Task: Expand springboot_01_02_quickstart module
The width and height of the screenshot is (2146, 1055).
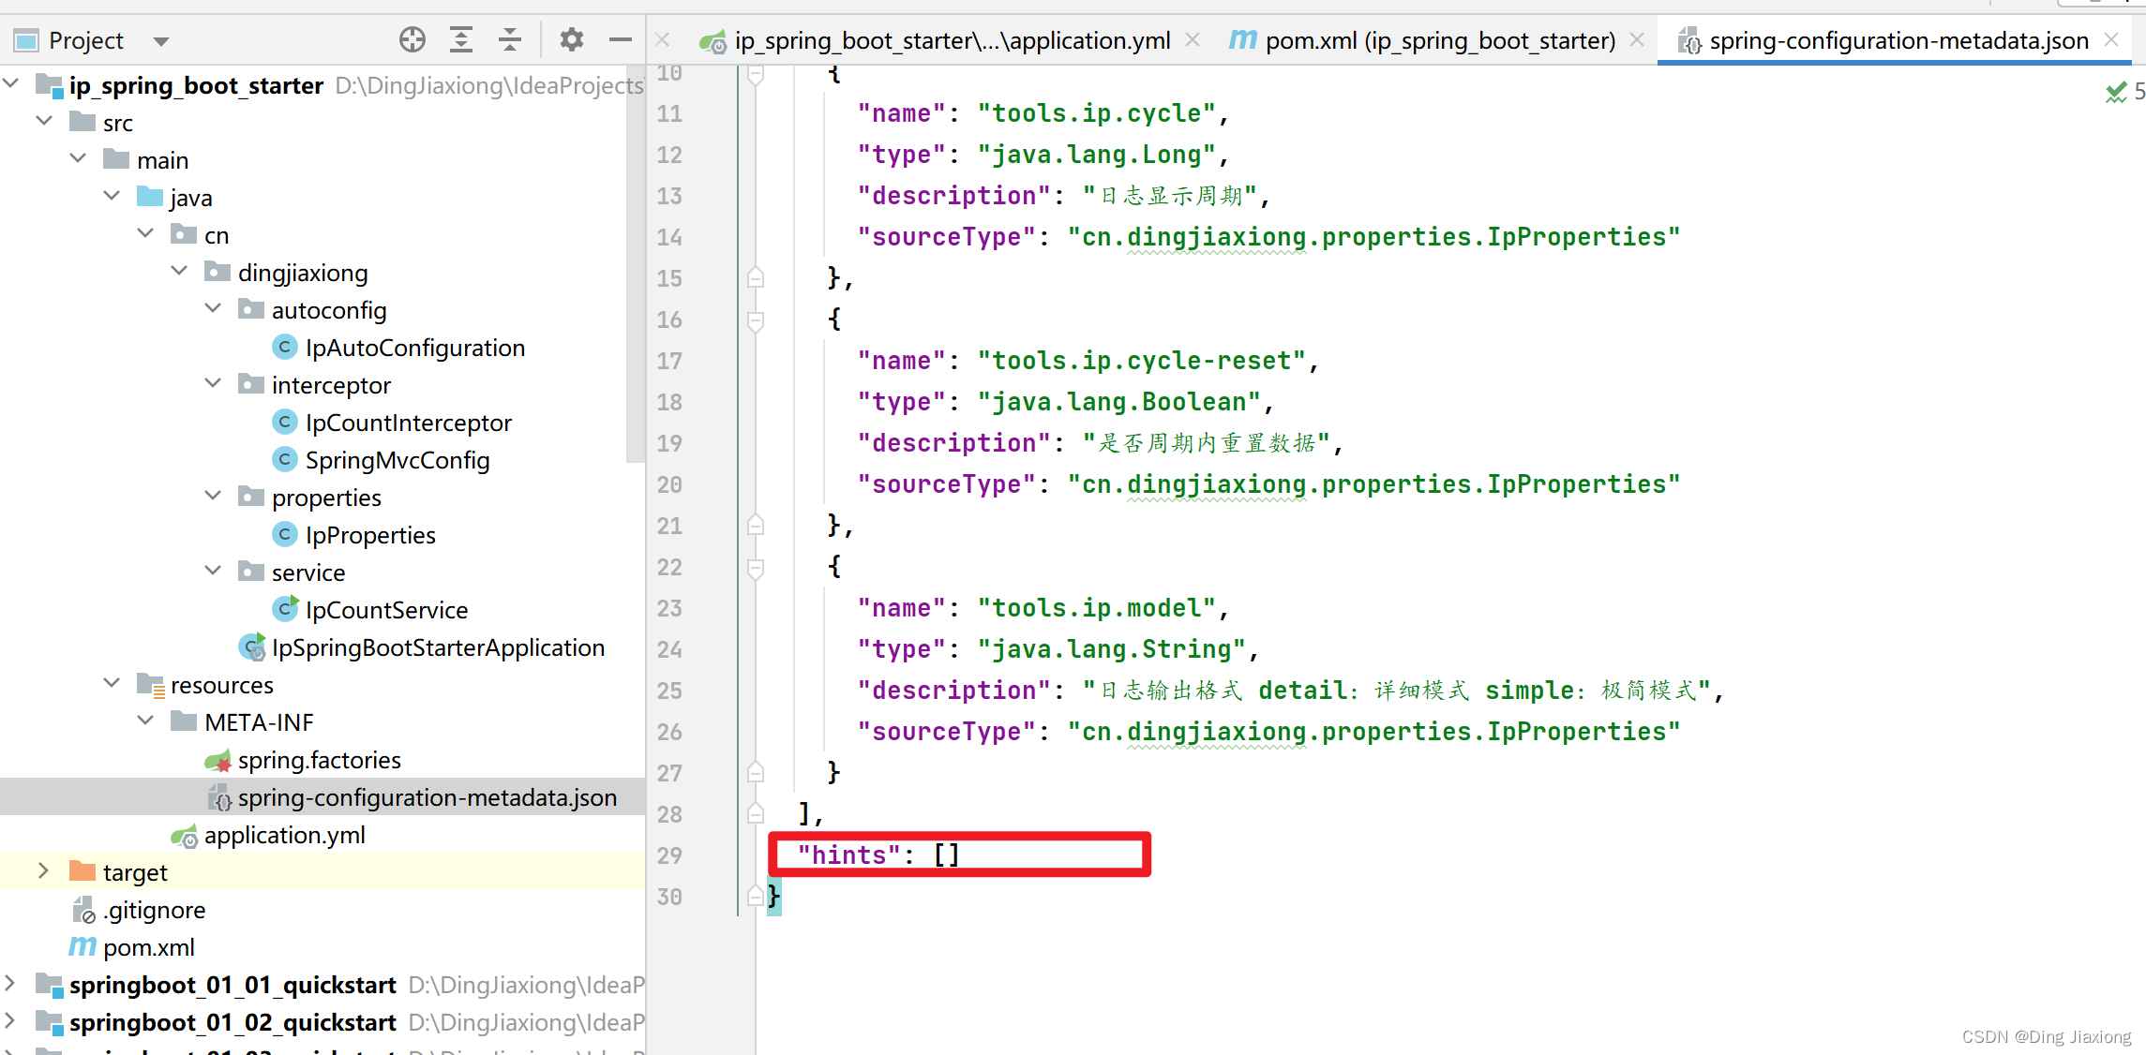Action: [x=10, y=1020]
